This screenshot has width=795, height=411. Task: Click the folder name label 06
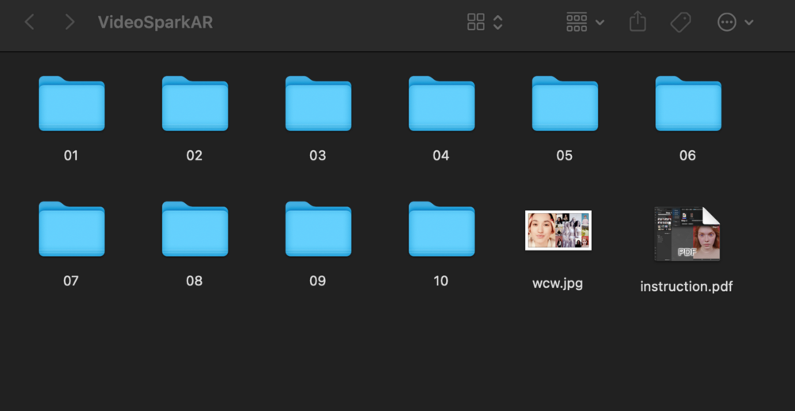click(687, 156)
